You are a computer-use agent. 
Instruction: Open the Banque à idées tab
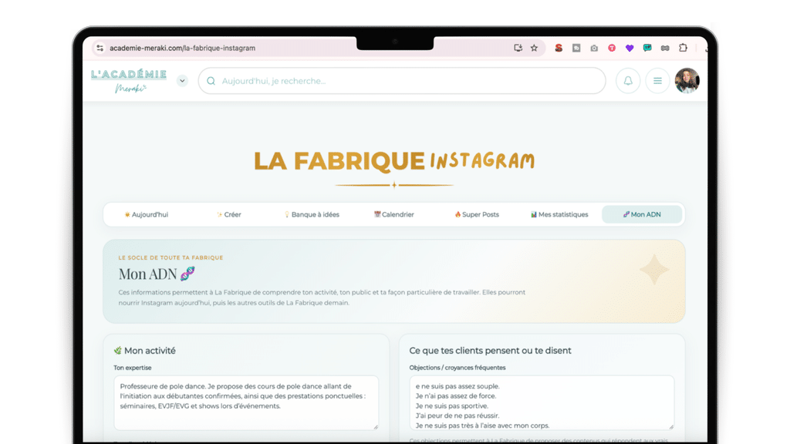coord(312,214)
